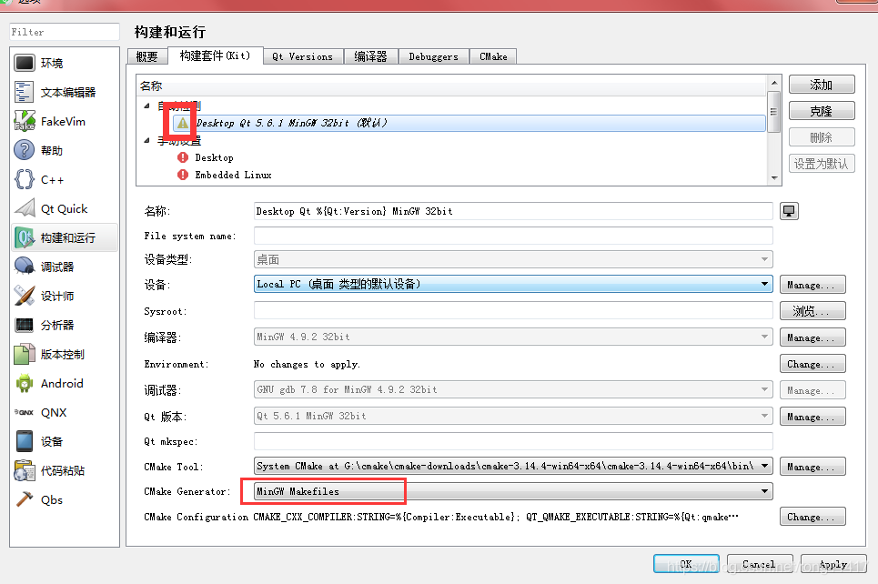
Task: Apply changes with the Apply button
Action: 833,564
